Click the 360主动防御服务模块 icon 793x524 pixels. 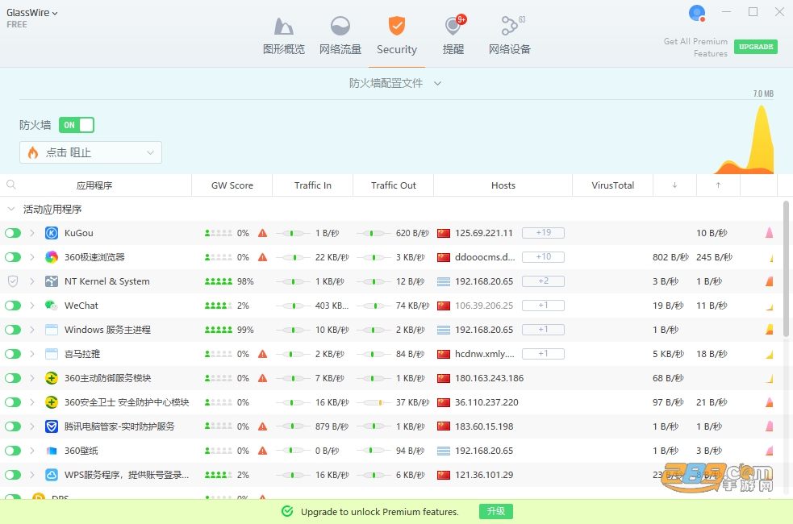coord(52,378)
